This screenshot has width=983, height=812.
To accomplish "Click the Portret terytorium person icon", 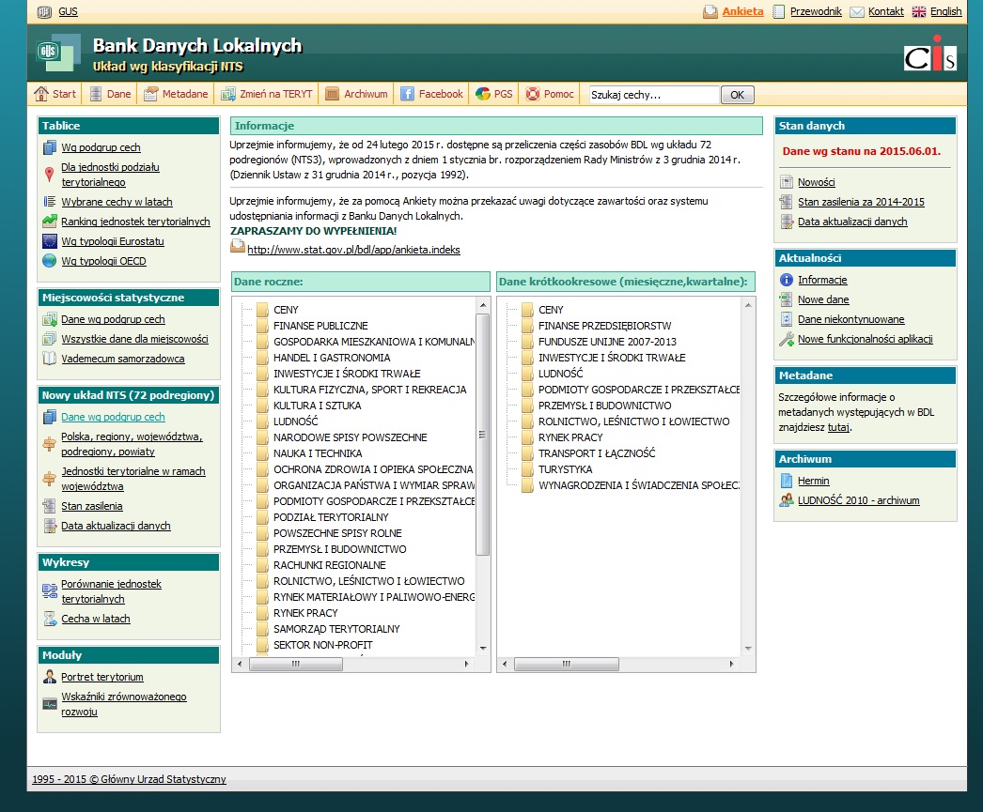I will pos(50,677).
